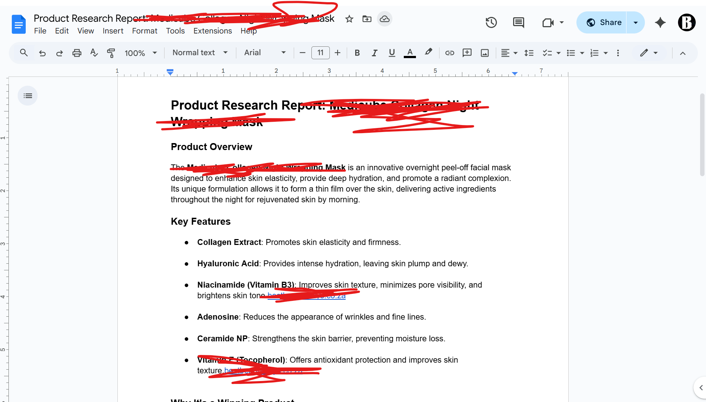Open the Arial font dropdown
The width and height of the screenshot is (706, 402).
(x=265, y=53)
